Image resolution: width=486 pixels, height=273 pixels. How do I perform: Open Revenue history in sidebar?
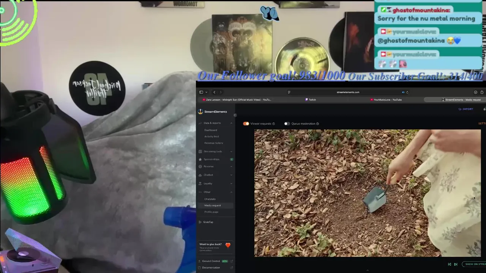pos(214,143)
